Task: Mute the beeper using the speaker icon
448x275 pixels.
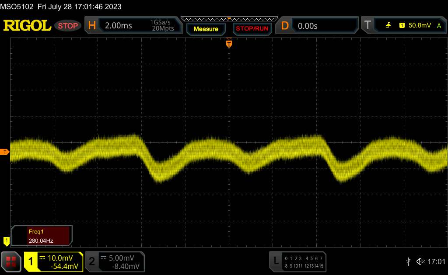Action: coord(420,261)
